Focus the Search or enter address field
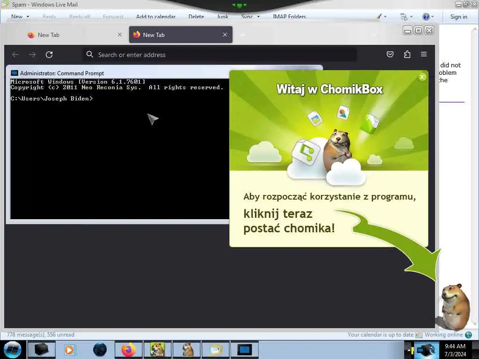479x359 pixels. click(220, 55)
